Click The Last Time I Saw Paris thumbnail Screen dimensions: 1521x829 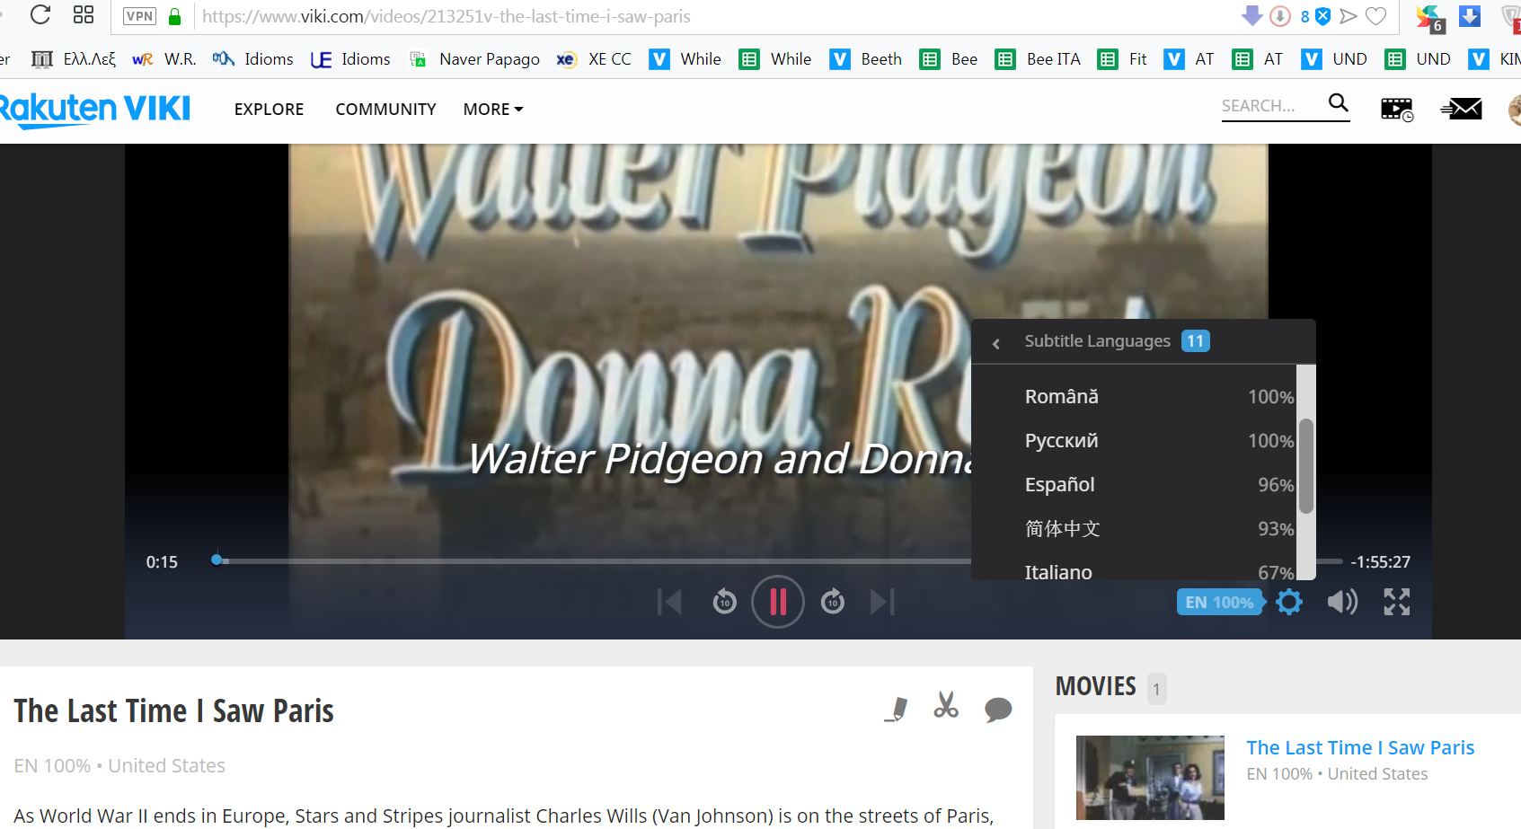point(1150,778)
